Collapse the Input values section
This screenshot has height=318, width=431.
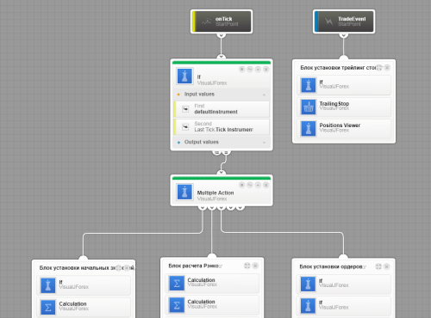pyautogui.click(x=264, y=95)
